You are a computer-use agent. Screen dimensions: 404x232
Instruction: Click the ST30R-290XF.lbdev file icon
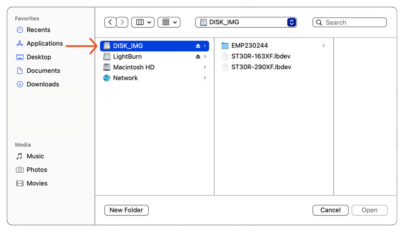[225, 67]
